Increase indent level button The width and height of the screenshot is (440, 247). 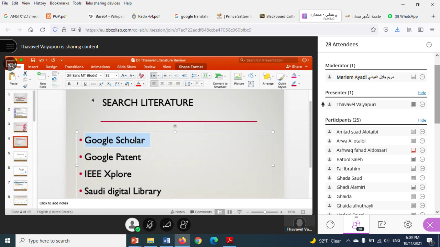pyautogui.click(x=185, y=76)
